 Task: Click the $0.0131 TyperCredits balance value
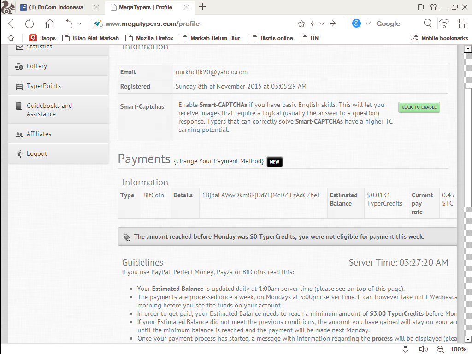[385, 199]
